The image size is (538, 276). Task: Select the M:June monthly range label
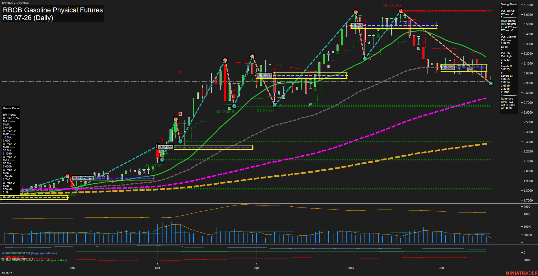(x=448, y=68)
